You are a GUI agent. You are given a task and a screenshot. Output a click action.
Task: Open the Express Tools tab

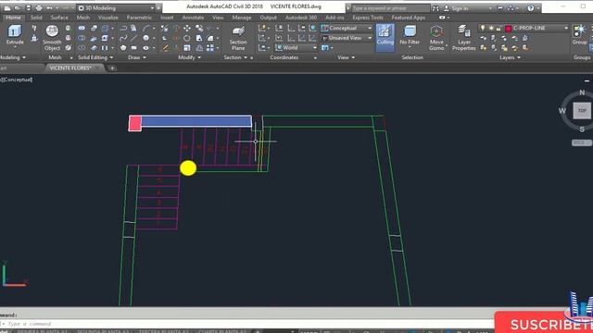pyautogui.click(x=368, y=18)
